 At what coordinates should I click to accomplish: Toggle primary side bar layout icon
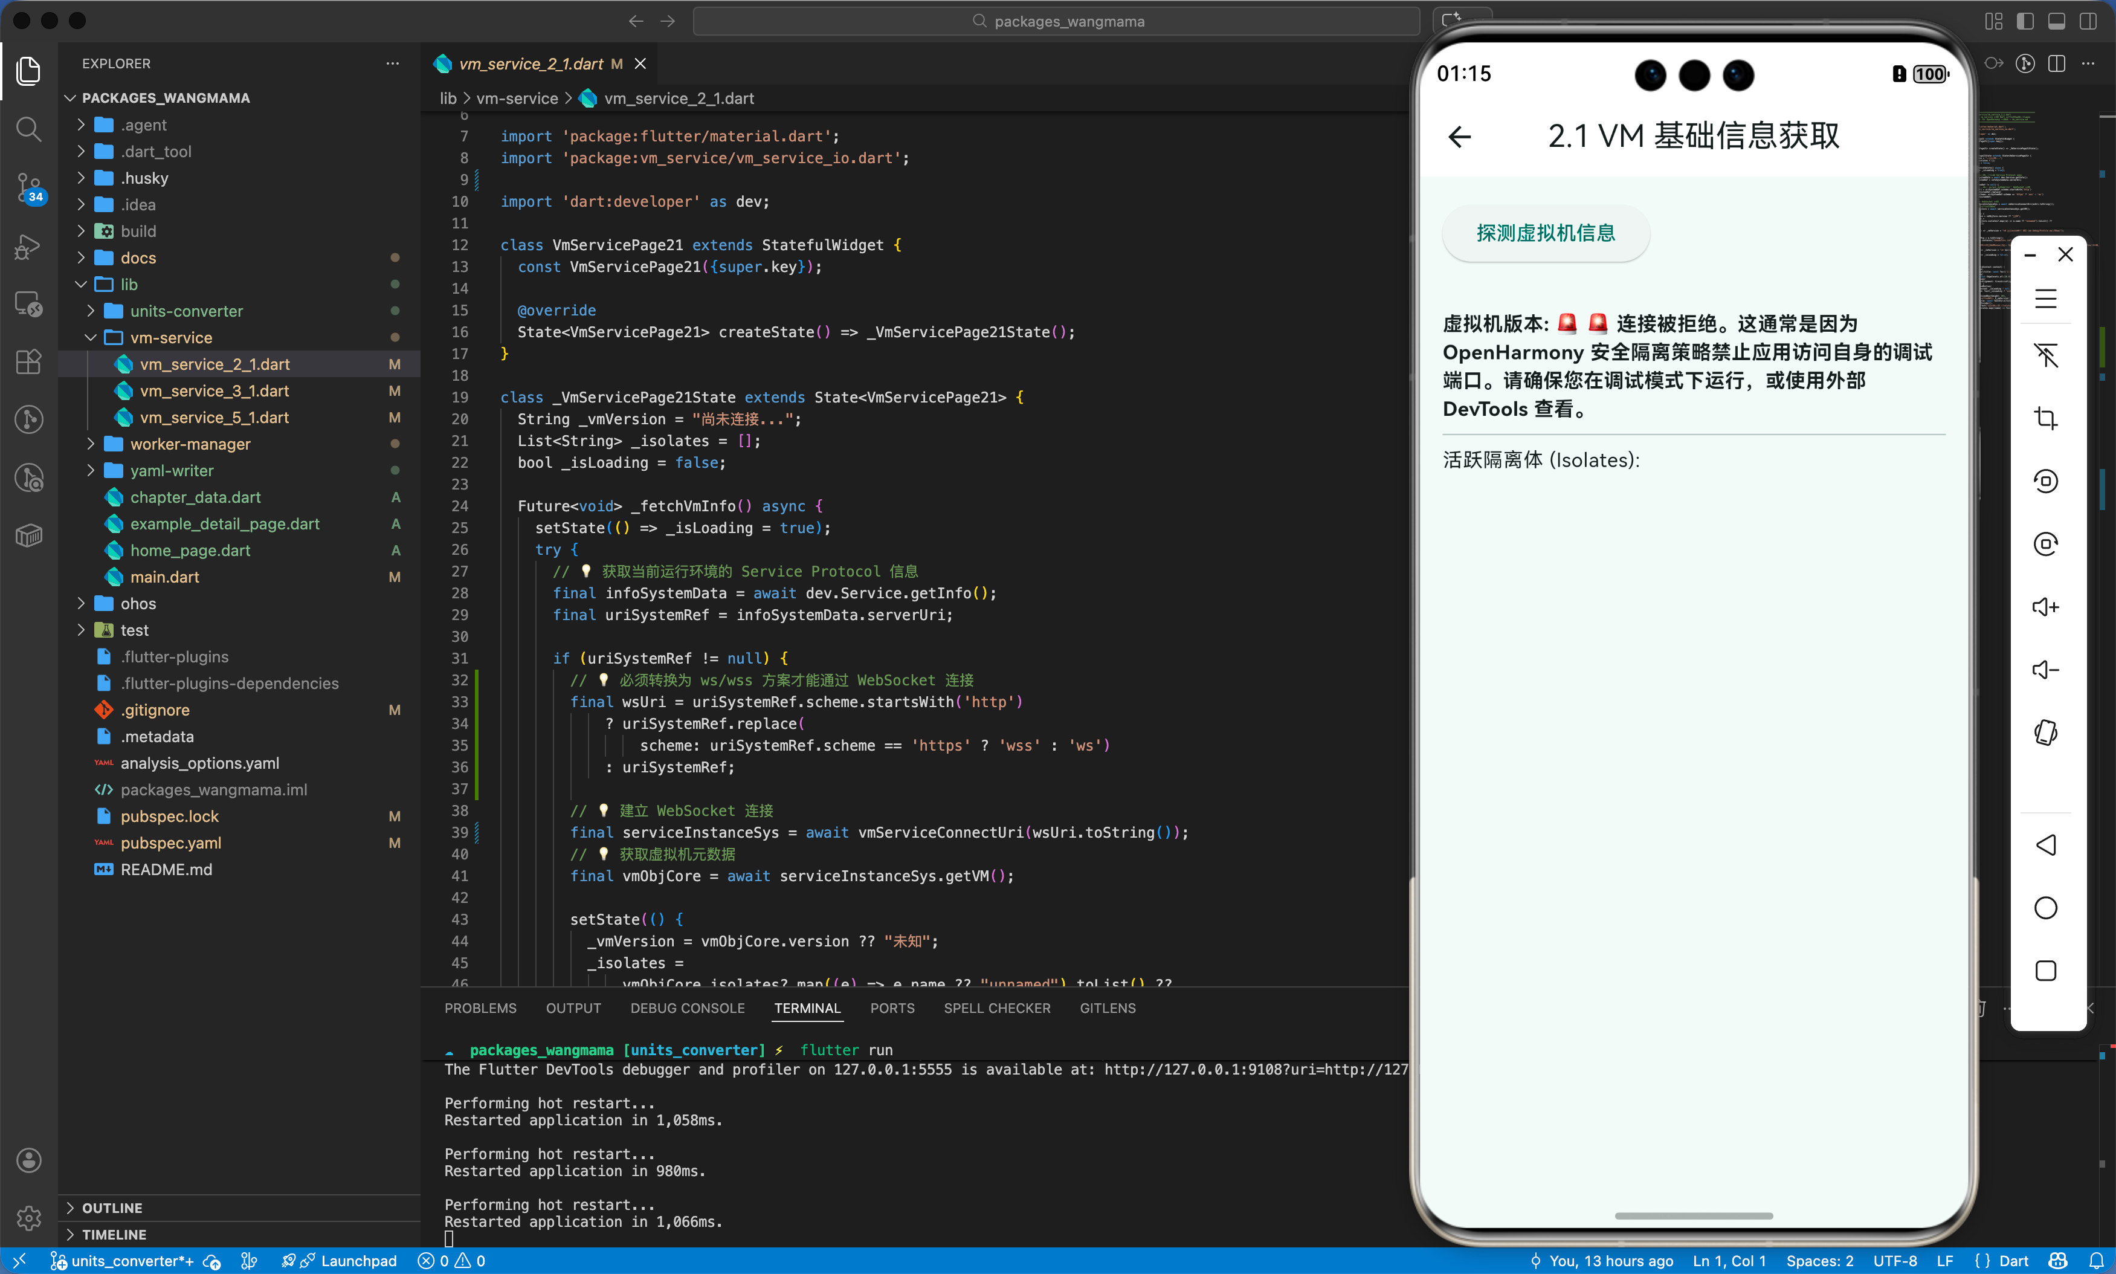click(x=2025, y=22)
